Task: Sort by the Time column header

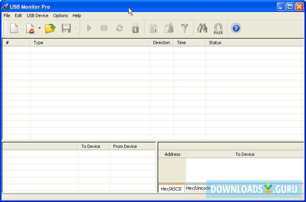Action: tap(189, 43)
